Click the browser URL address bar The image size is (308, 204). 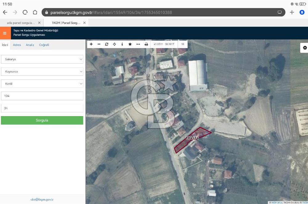pos(164,12)
